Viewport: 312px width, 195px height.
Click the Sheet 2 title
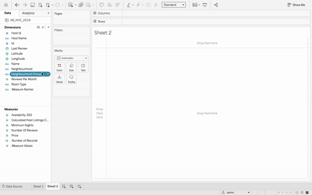click(103, 33)
